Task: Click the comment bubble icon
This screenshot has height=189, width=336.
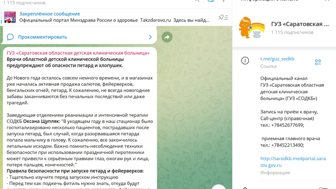Action: 10,37
